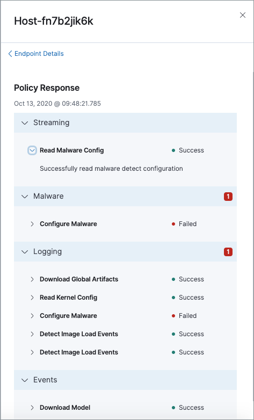Image resolution: width=254 pixels, height=420 pixels.
Task: Go back to Endpoint Details
Action: (x=36, y=54)
